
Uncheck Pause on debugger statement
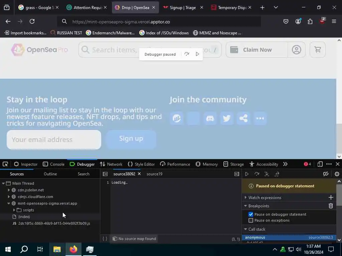tap(251, 214)
